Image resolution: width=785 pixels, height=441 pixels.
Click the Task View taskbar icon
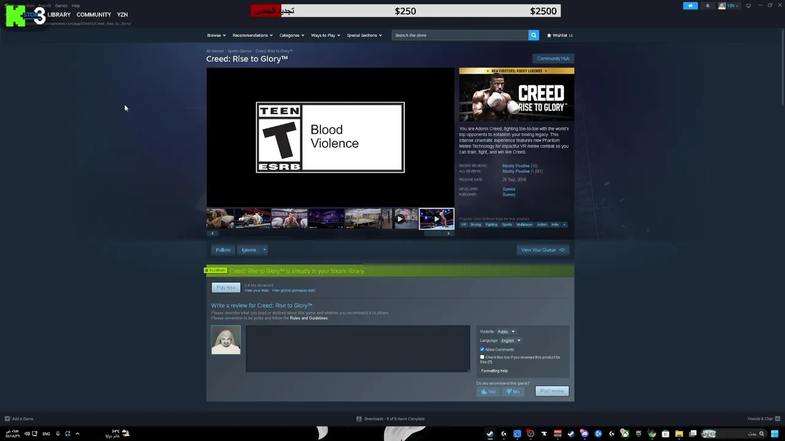coord(692,434)
